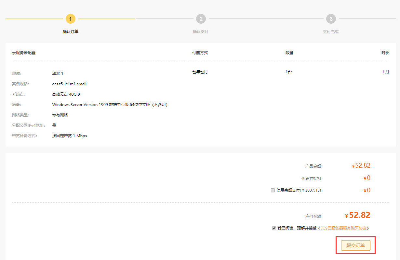Click the 付费方式 column header
The height and width of the screenshot is (260, 400).
[x=200, y=53]
